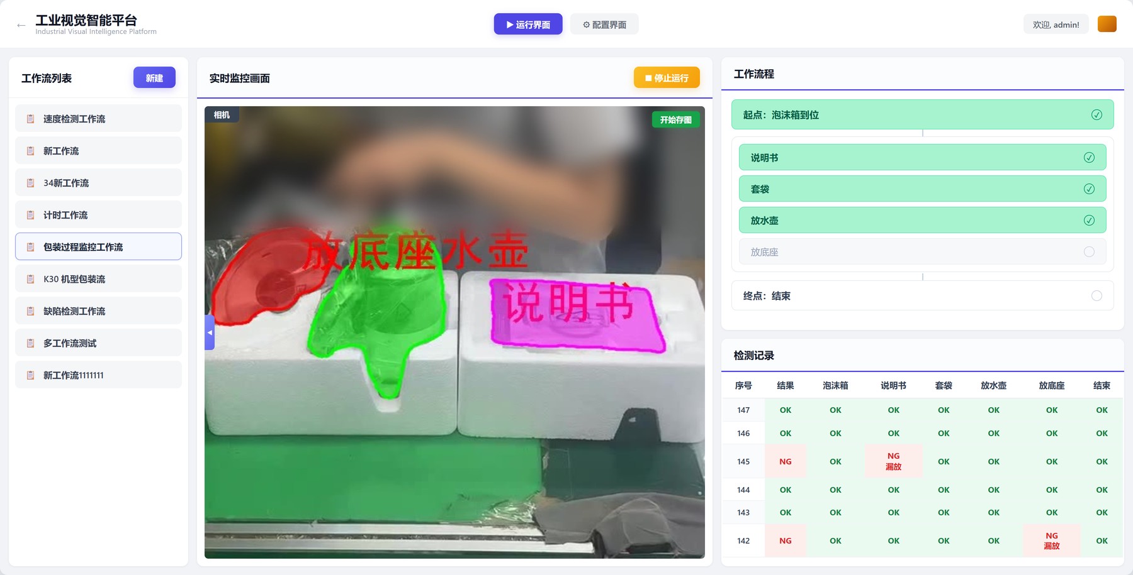Screen dimensions: 1133x575
Task: Click 相机 label on camera feed
Action: pyautogui.click(x=222, y=114)
